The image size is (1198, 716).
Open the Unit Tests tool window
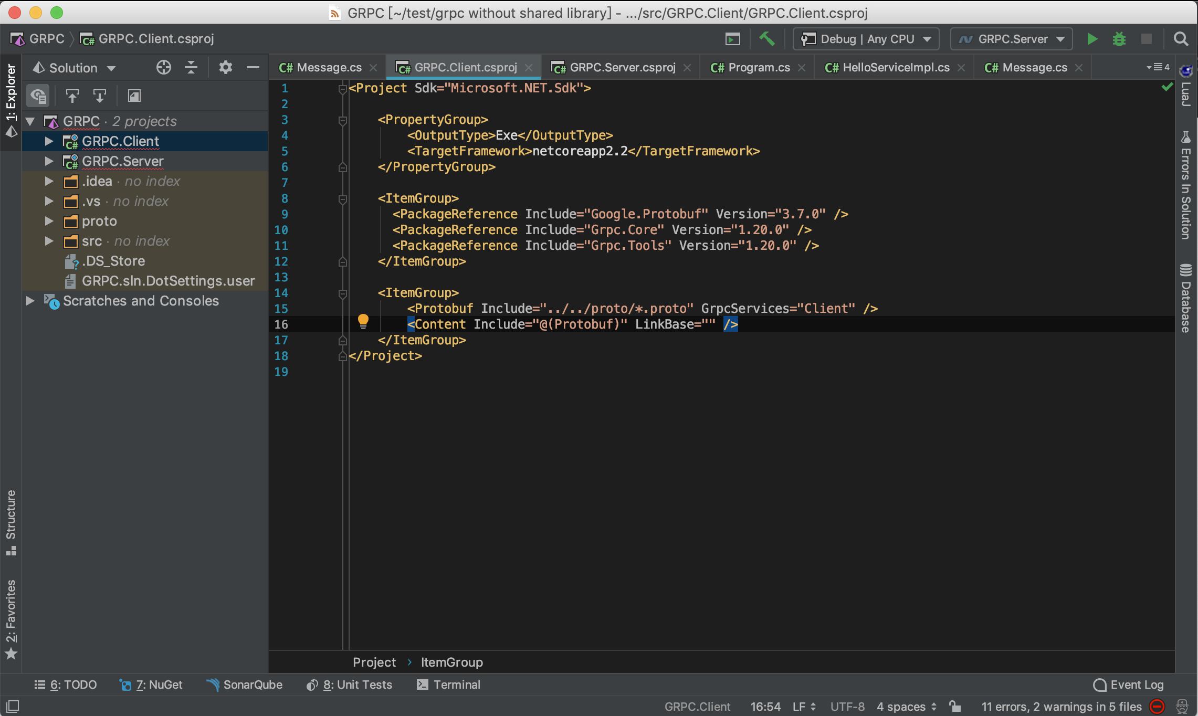coord(350,685)
